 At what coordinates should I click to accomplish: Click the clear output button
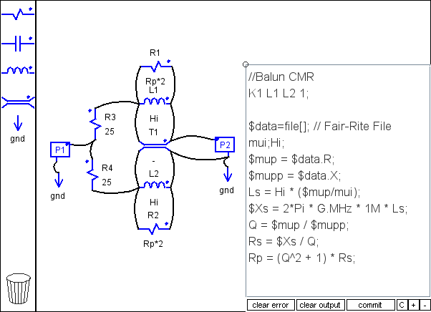pos(320,305)
